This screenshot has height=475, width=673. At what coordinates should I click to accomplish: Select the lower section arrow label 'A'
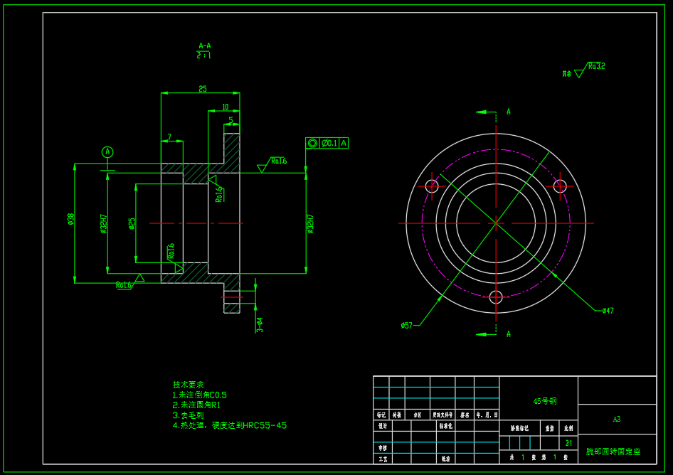tap(509, 334)
